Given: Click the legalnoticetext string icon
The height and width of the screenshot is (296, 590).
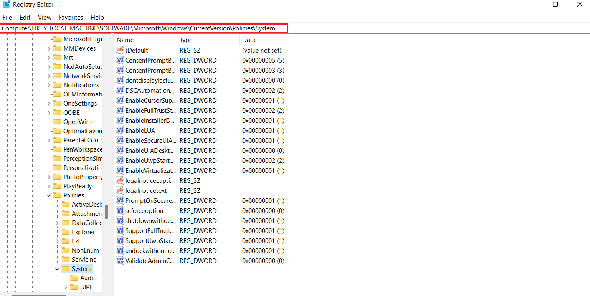Looking at the screenshot, I should pos(120,190).
